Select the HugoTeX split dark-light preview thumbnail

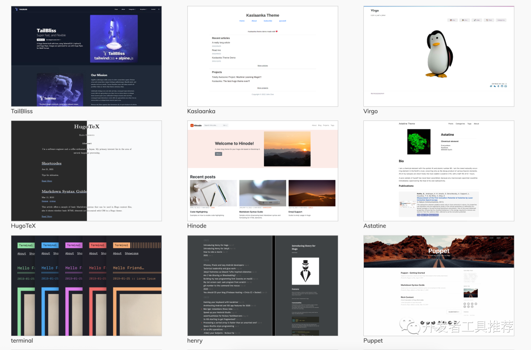click(x=87, y=171)
